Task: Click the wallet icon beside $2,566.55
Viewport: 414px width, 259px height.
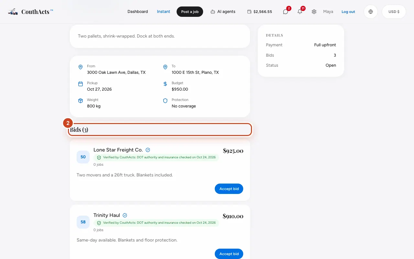Action: tap(249, 12)
